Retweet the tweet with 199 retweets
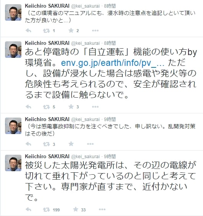The image size is (203, 216). (46, 209)
